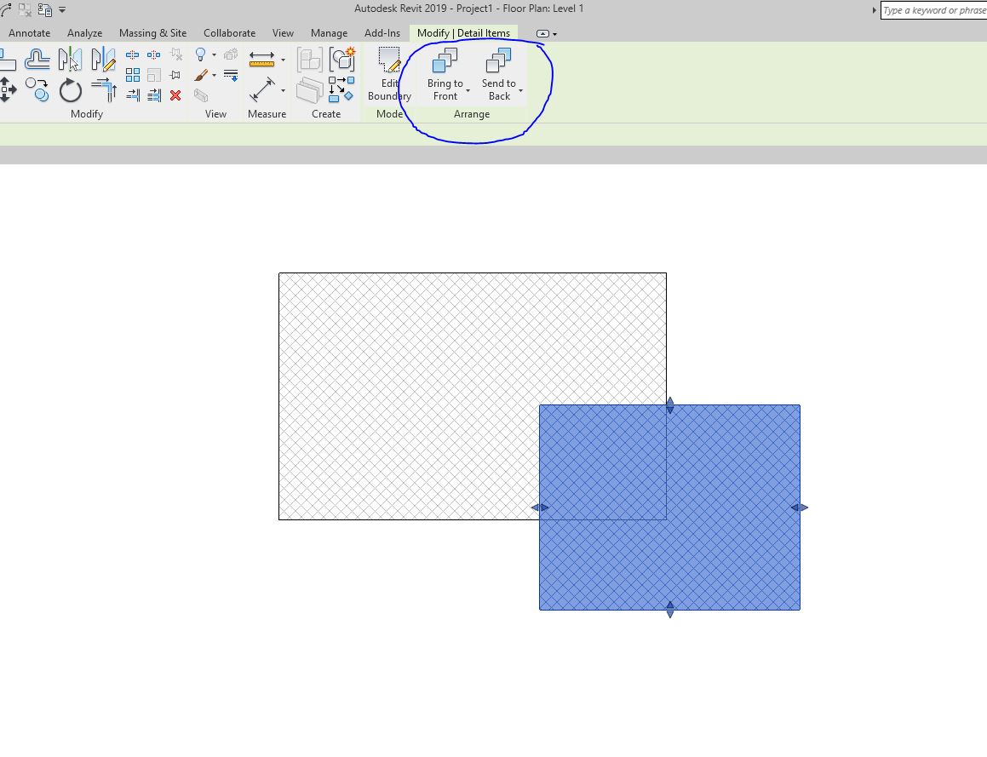Click the keyword search field

(x=934, y=10)
